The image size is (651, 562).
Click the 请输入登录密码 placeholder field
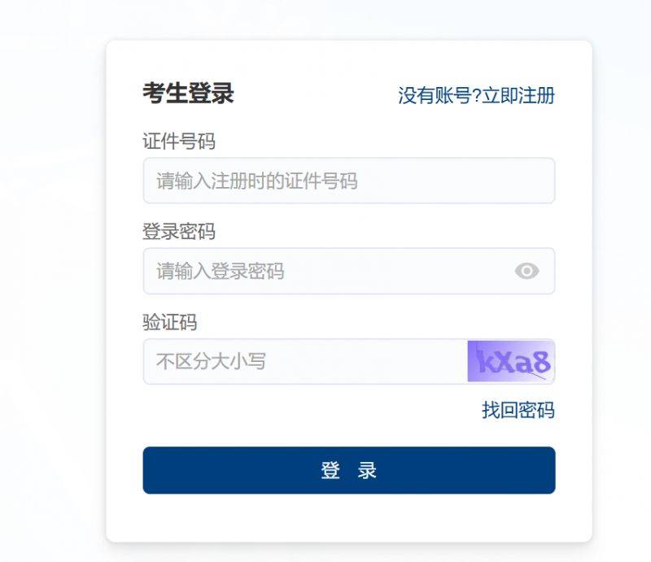coord(221,271)
